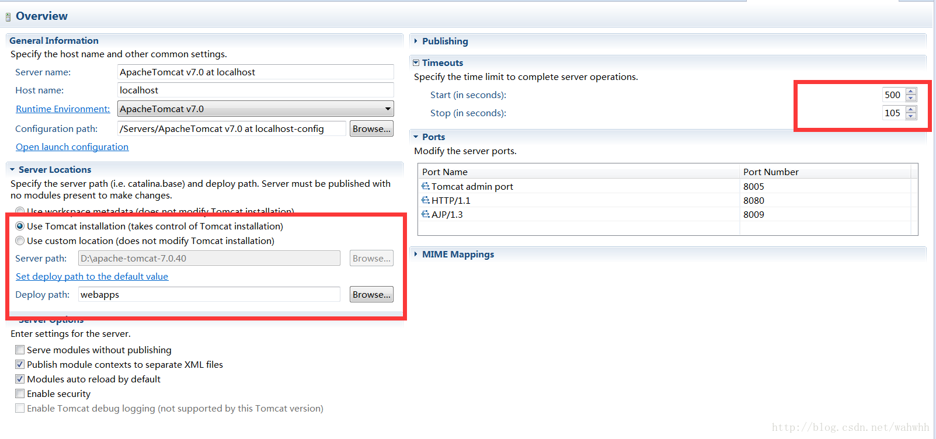936x439 pixels.
Task: Select Use custom location radio option
Action: (x=20, y=241)
